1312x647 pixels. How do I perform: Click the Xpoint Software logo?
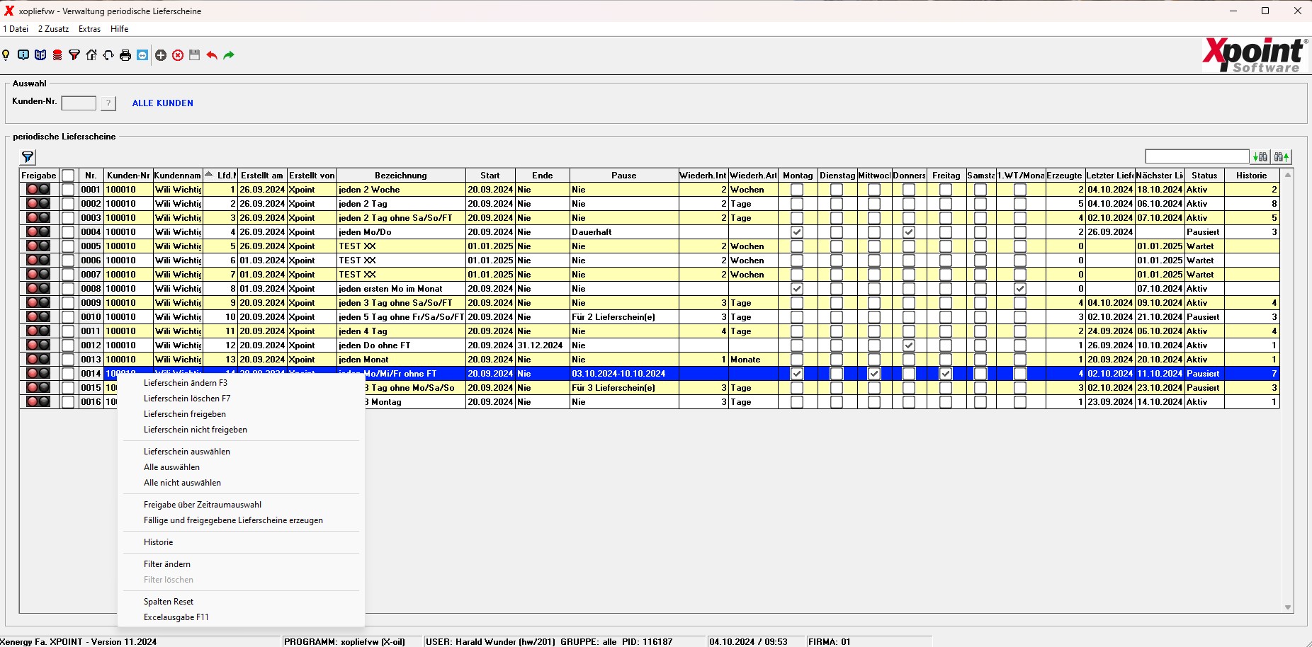click(x=1255, y=55)
